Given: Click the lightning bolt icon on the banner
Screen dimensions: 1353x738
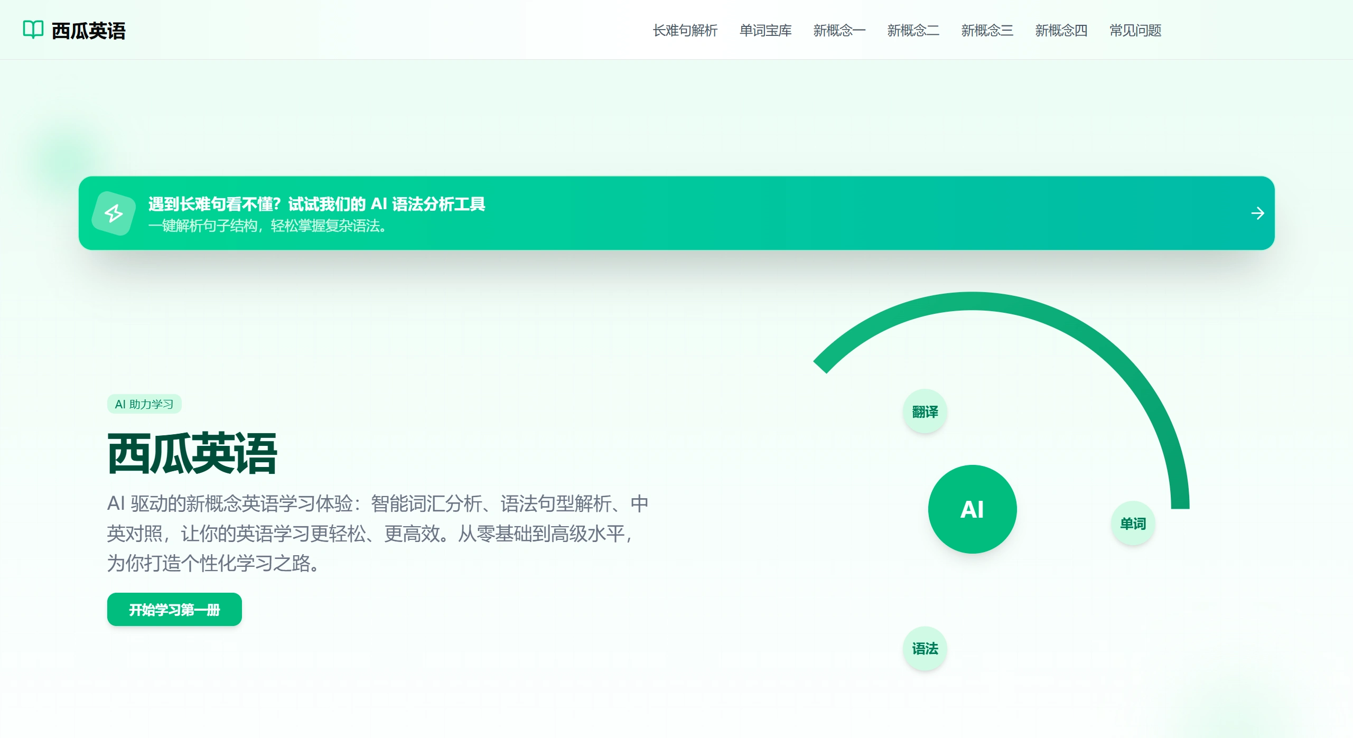Looking at the screenshot, I should point(114,213).
